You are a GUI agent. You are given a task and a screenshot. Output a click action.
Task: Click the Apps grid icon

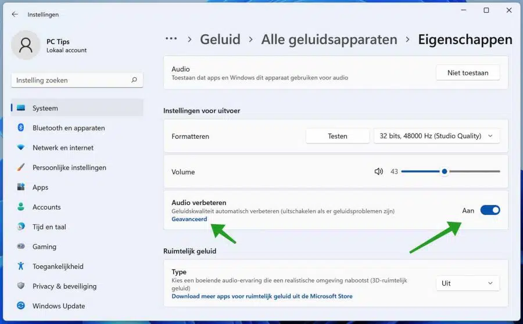pos(21,187)
